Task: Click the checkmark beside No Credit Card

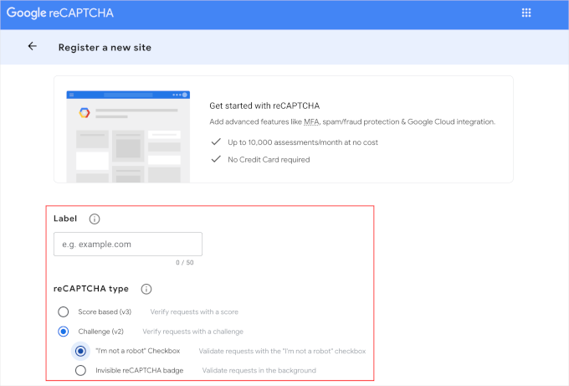Action: (x=216, y=159)
